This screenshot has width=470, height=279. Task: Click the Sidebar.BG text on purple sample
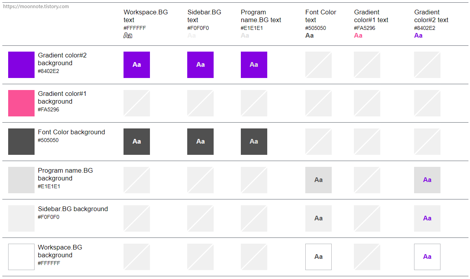coord(200,65)
